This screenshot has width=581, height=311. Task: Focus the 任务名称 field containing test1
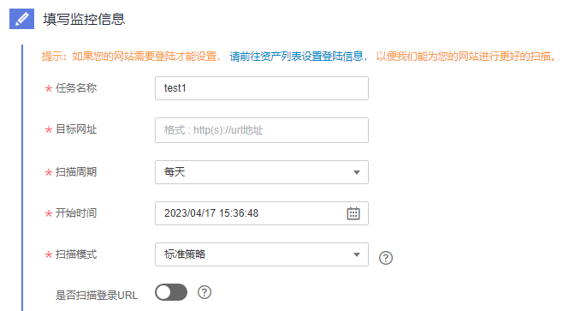[262, 88]
